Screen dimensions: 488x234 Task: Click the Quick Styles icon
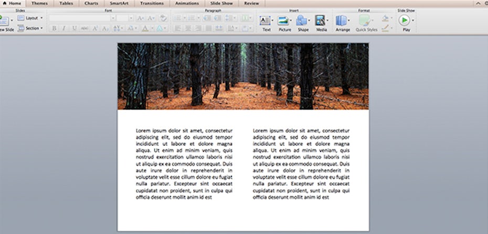[x=365, y=21]
